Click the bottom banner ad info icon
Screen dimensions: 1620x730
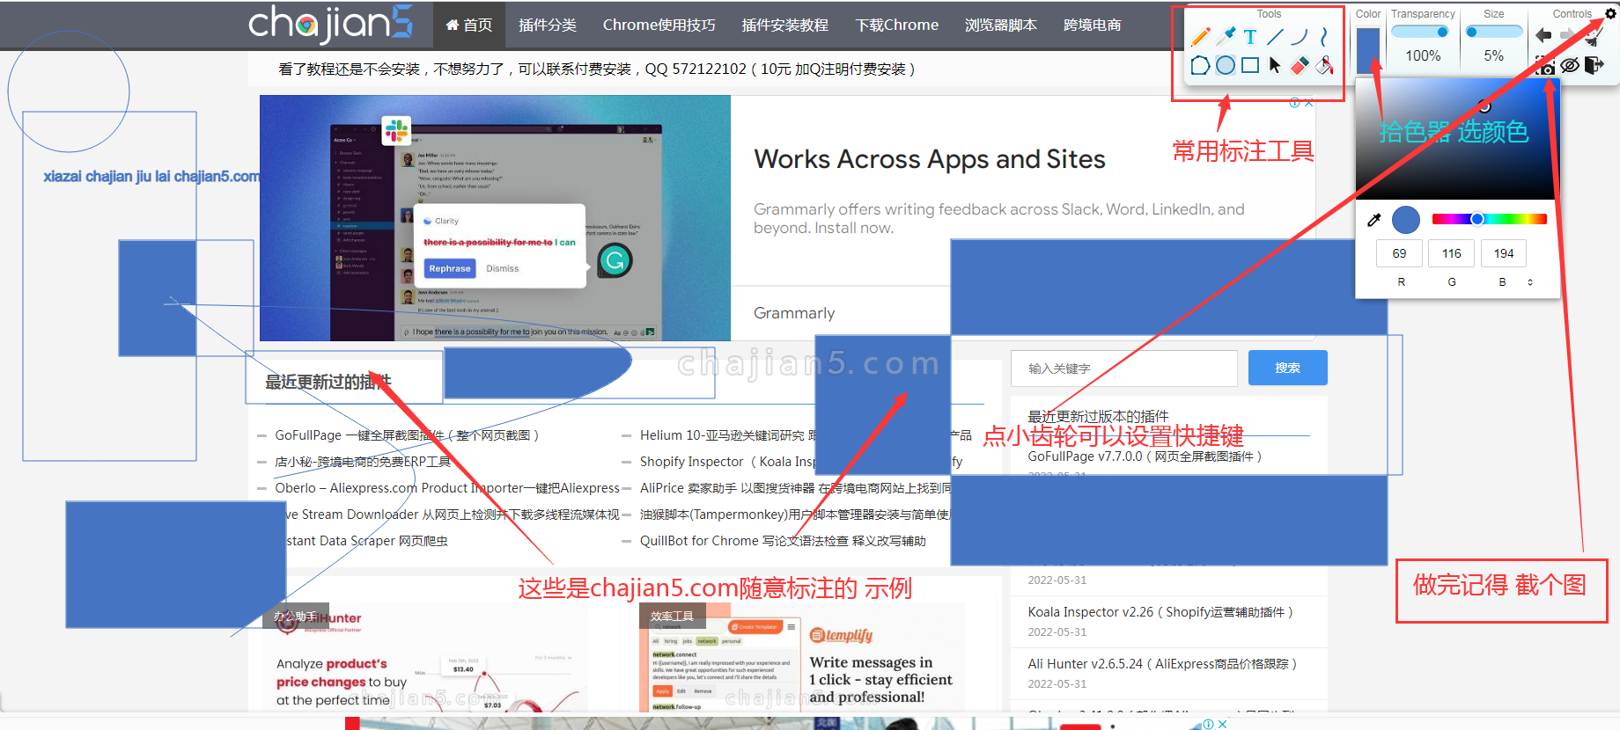tap(1209, 724)
